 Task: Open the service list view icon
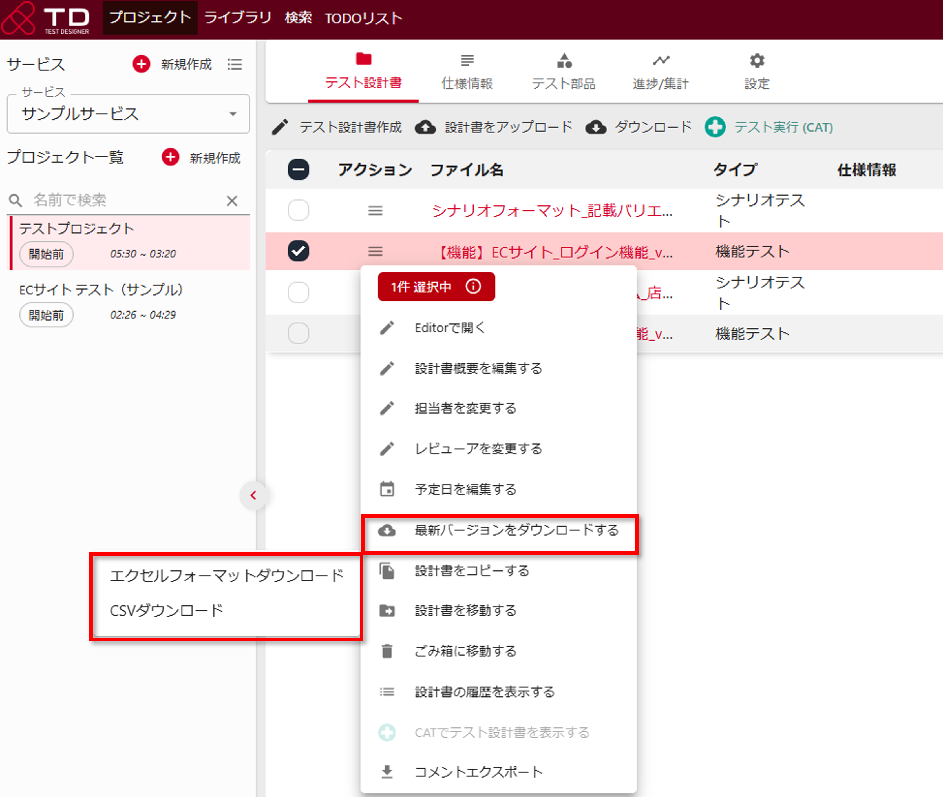pyautogui.click(x=235, y=64)
